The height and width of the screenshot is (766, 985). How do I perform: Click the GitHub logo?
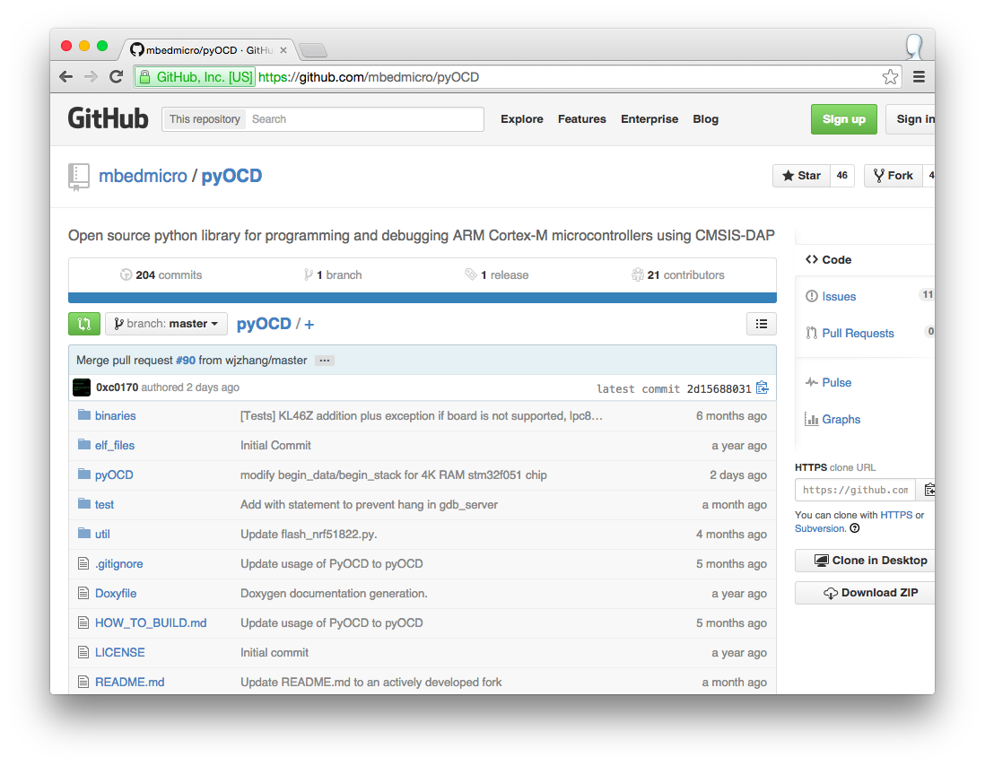pyautogui.click(x=108, y=118)
